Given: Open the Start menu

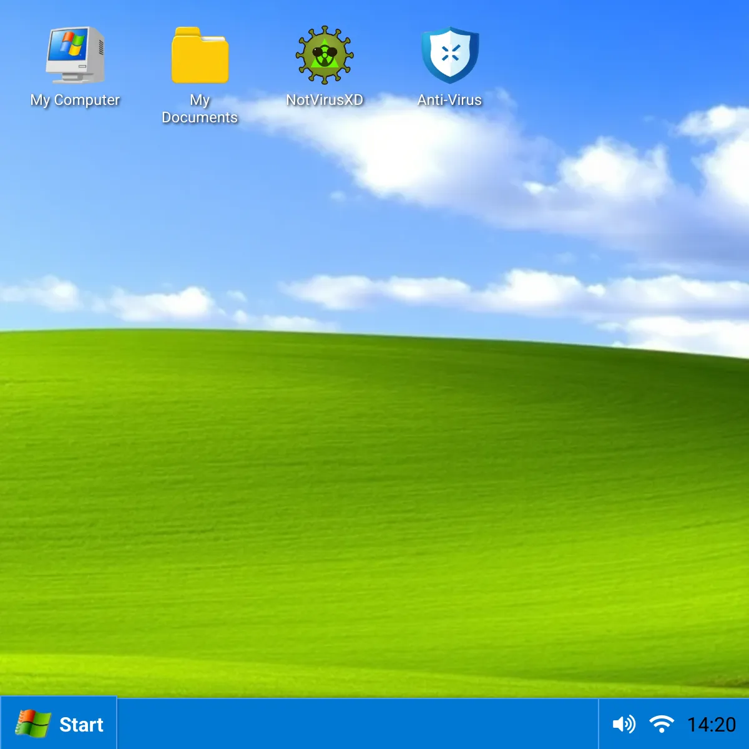Looking at the screenshot, I should click(x=59, y=723).
